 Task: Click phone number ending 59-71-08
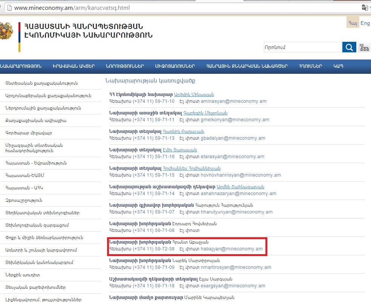coord(153,230)
